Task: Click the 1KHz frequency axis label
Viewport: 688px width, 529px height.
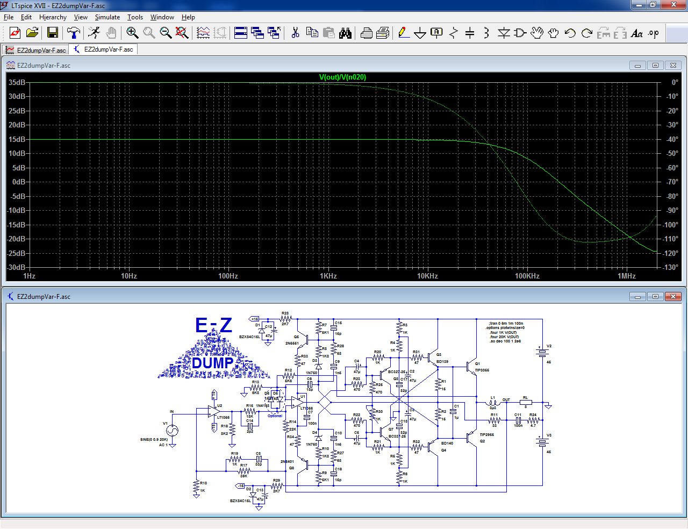Action: (x=328, y=276)
